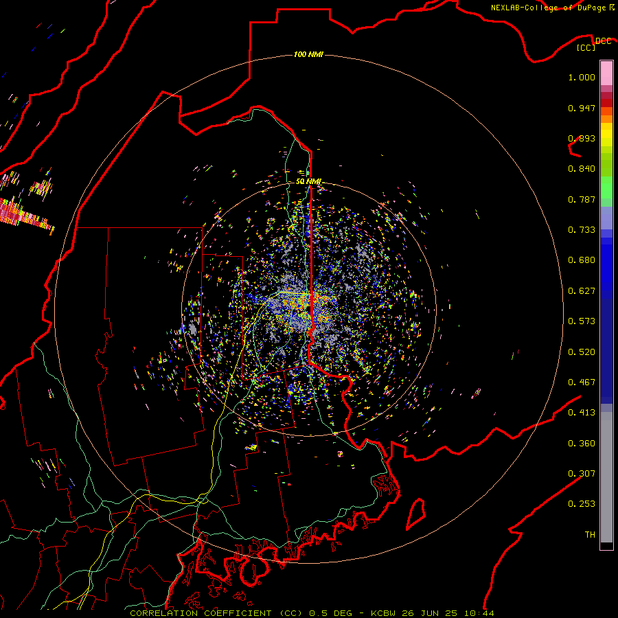Click the 0.947 legend value
This screenshot has width=618, height=618.
tap(582, 108)
